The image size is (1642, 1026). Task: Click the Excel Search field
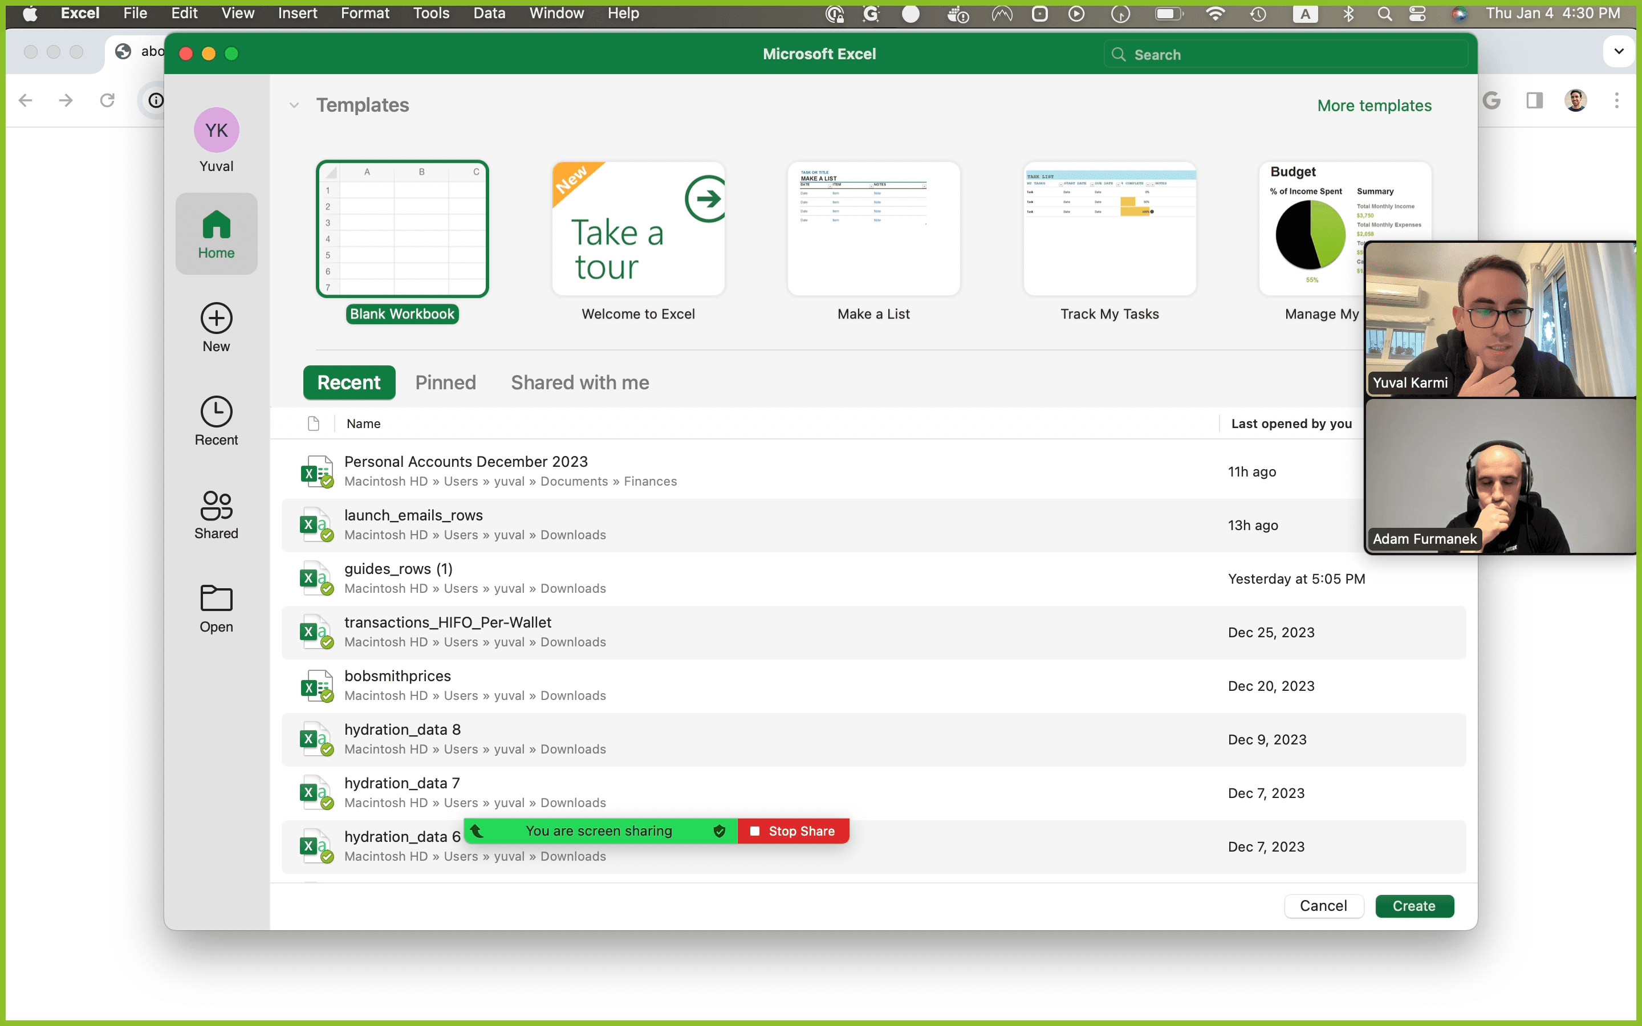[x=1286, y=54]
